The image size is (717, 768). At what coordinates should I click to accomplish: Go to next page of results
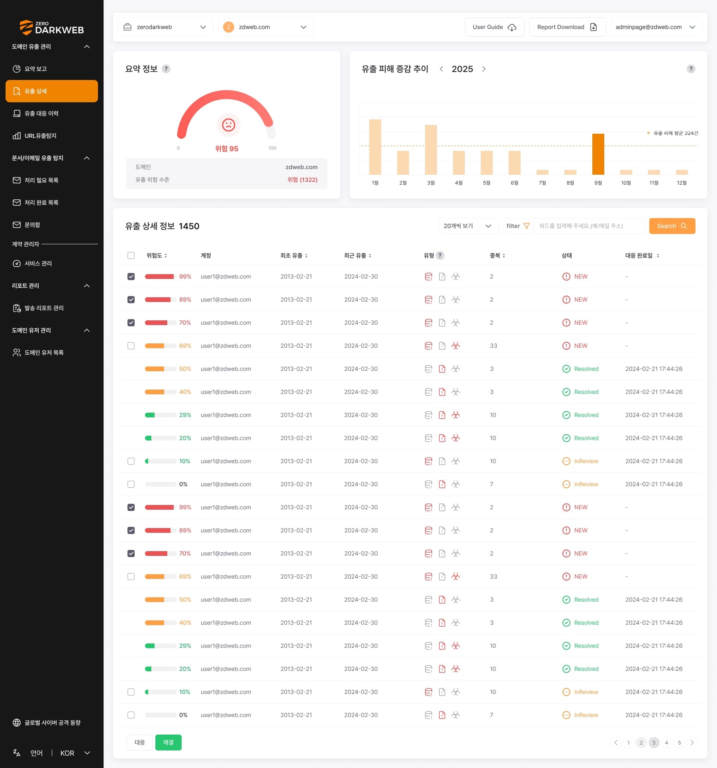click(692, 743)
